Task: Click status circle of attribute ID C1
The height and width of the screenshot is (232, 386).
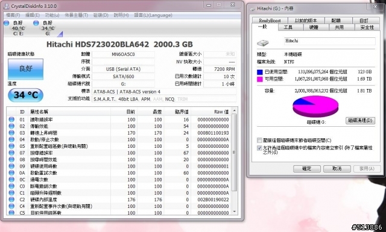Action: pyautogui.click(x=11, y=193)
